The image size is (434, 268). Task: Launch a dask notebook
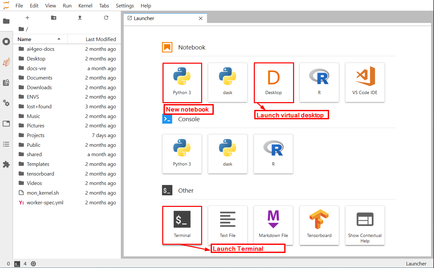point(228,82)
